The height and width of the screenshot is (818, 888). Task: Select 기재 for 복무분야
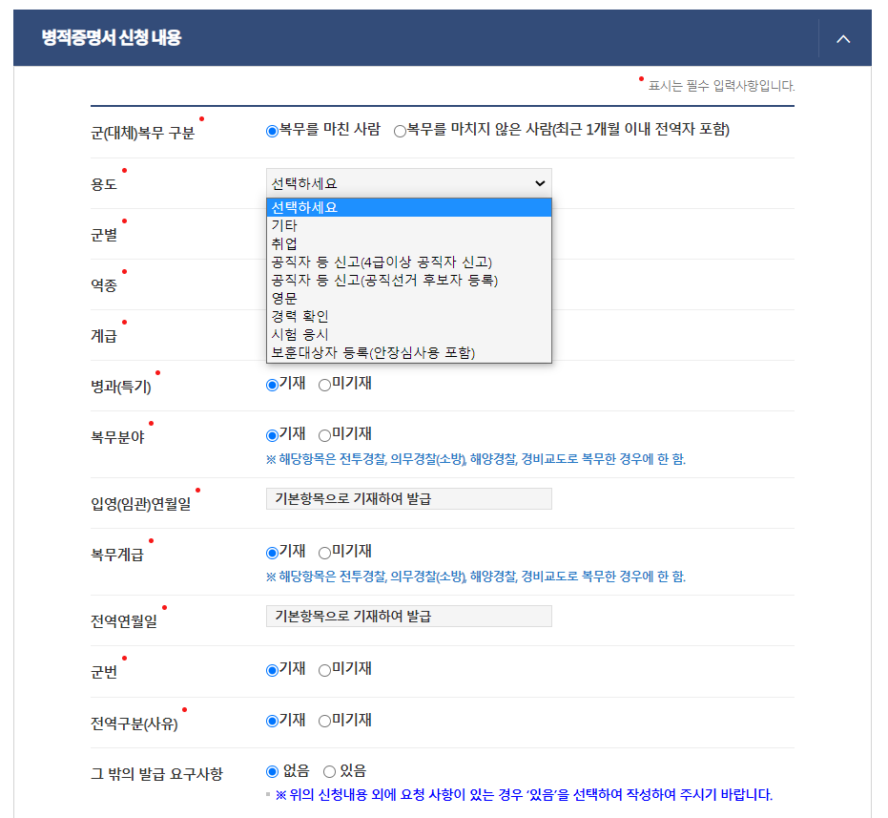271,433
